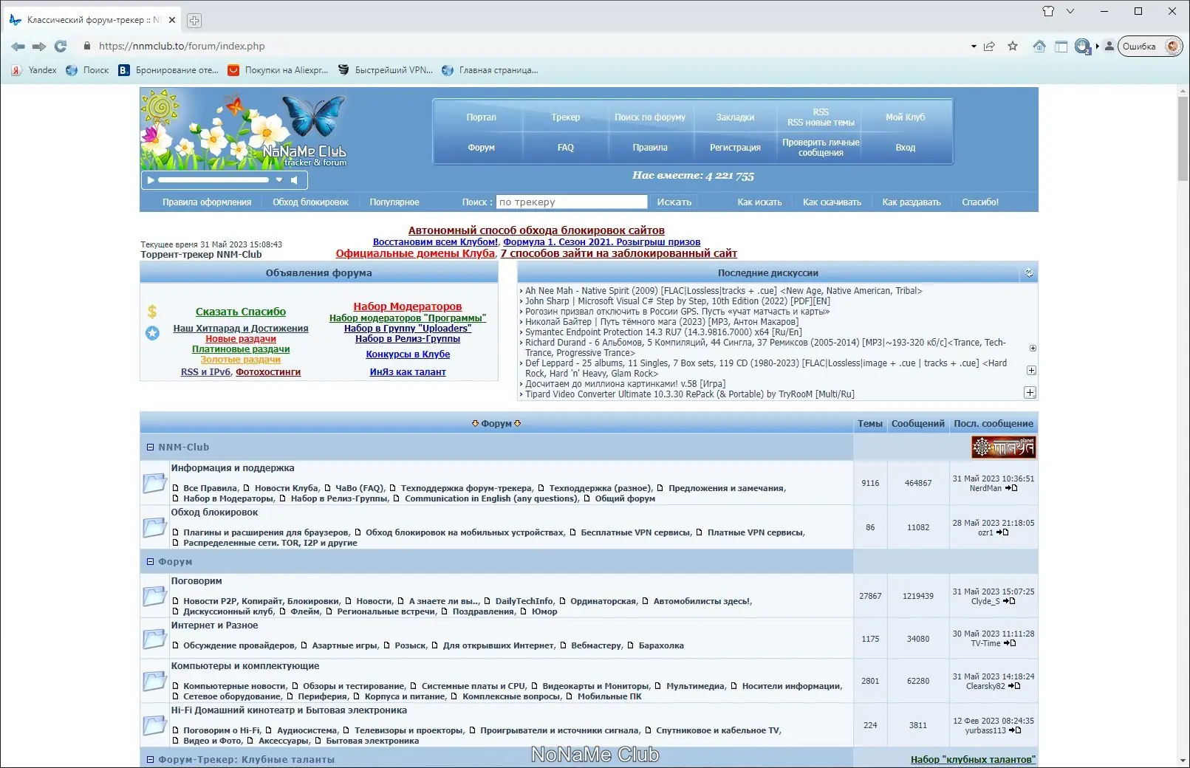Open the Набор Модераторов link
The image size is (1190, 768).
tap(408, 306)
